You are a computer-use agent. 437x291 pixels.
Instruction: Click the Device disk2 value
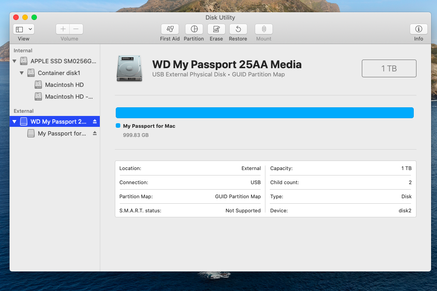click(405, 211)
